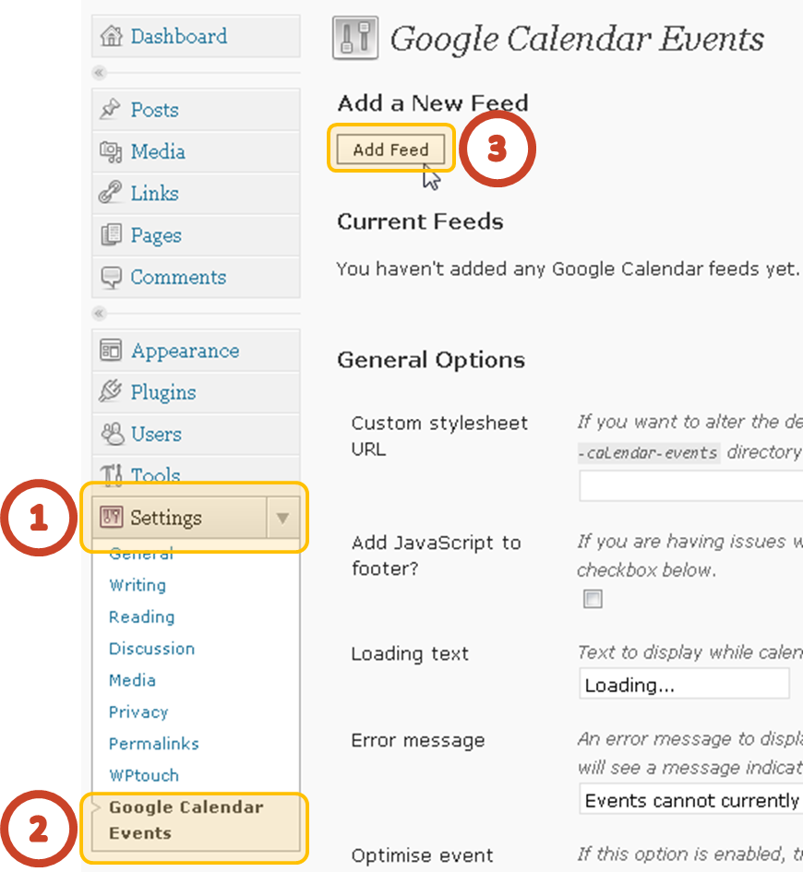
Task: Focus the Custom stylesheet URL field
Action: pyautogui.click(x=691, y=485)
